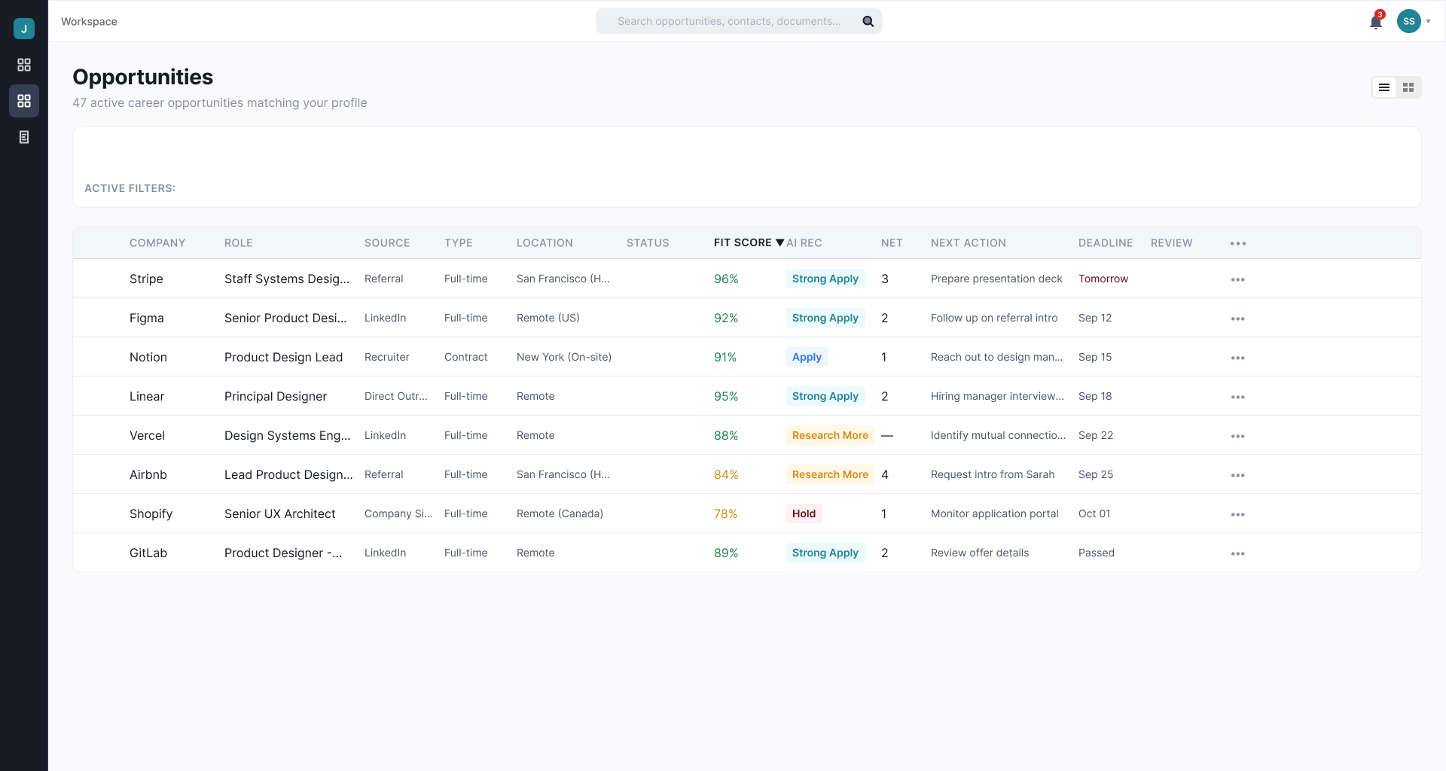This screenshot has width=1446, height=771.
Task: Open the Linear company entry
Action: pyautogui.click(x=147, y=396)
